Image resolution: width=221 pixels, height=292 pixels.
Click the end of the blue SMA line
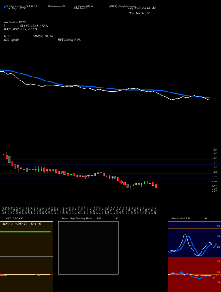209,98
